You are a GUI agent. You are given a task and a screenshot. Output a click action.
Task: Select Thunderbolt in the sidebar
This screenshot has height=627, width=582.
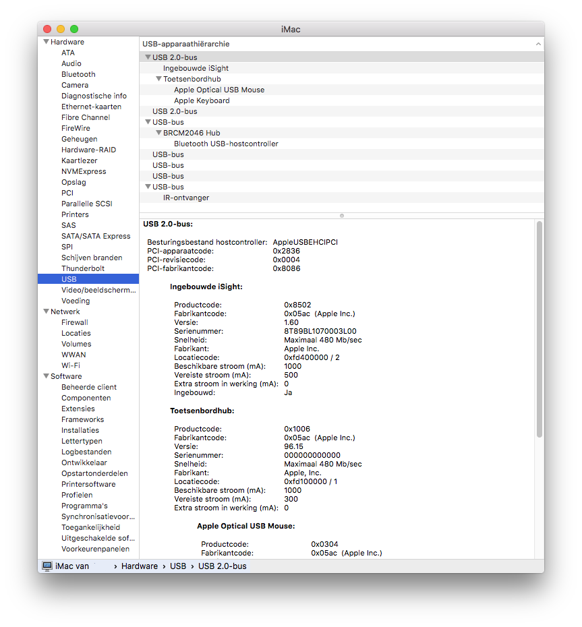coord(83,269)
